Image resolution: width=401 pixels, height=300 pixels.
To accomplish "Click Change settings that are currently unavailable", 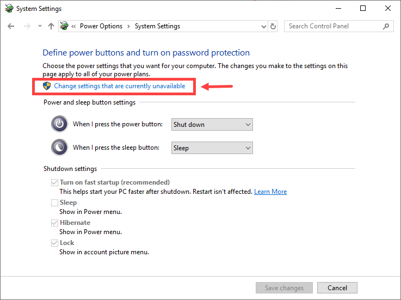I will coord(120,86).
